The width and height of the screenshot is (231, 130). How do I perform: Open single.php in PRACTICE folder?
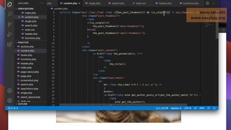(x=26, y=93)
